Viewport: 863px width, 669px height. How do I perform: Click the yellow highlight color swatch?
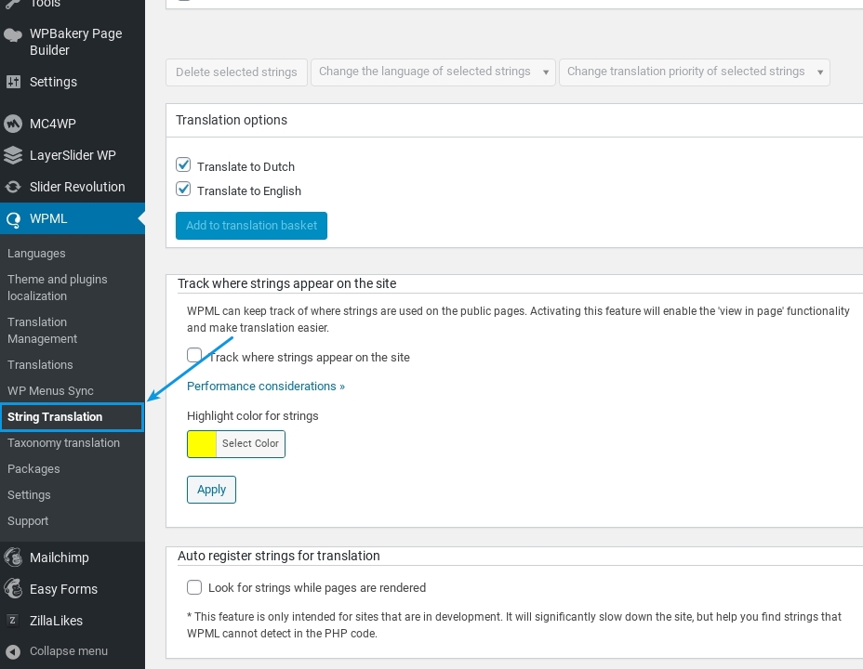[202, 444]
